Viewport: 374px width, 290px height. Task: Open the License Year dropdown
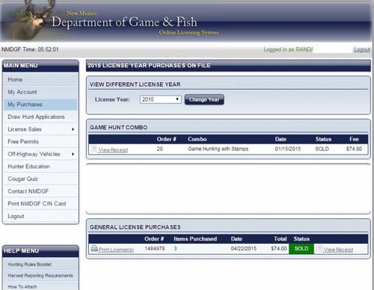click(160, 99)
